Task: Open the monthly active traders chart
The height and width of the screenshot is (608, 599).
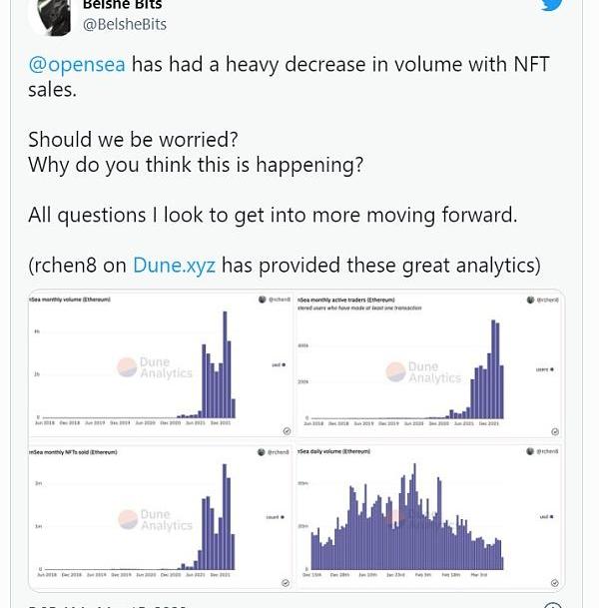Action: point(429,365)
